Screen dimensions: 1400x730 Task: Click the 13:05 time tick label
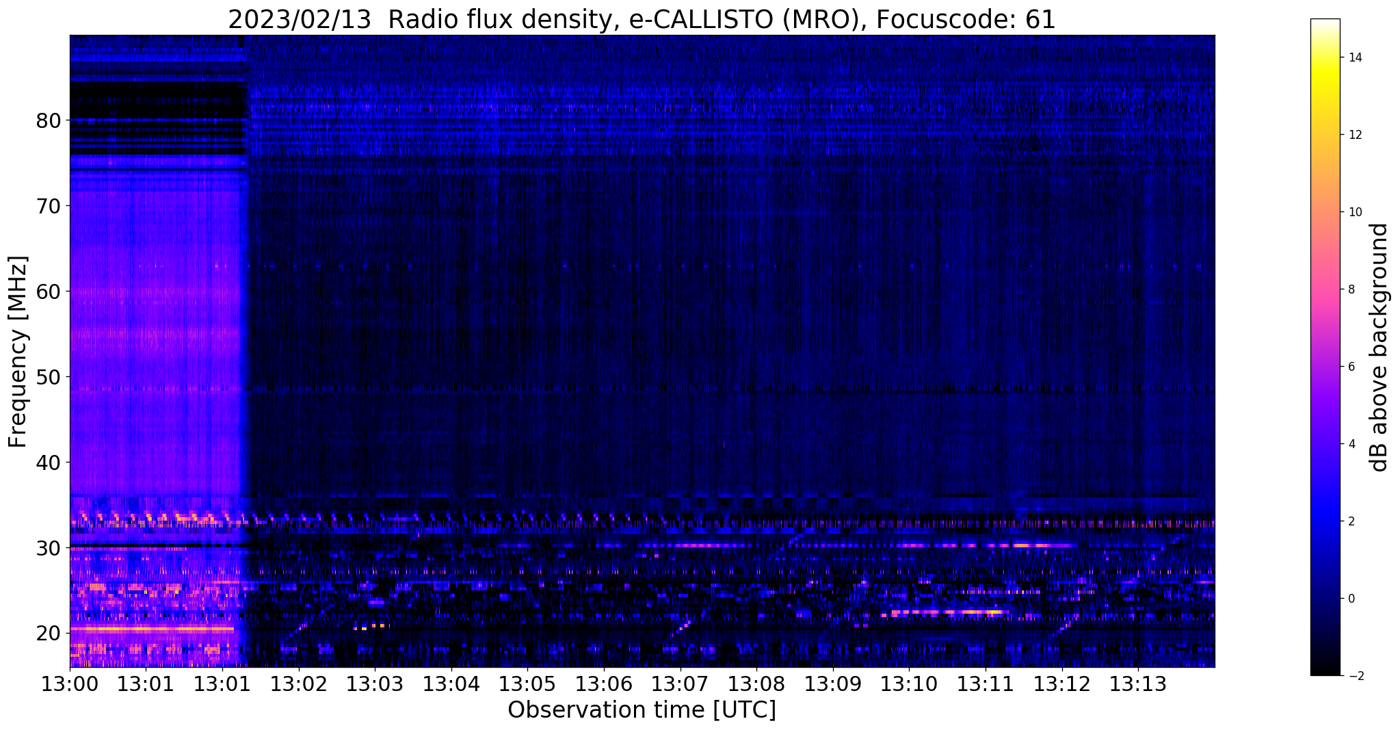click(x=527, y=683)
